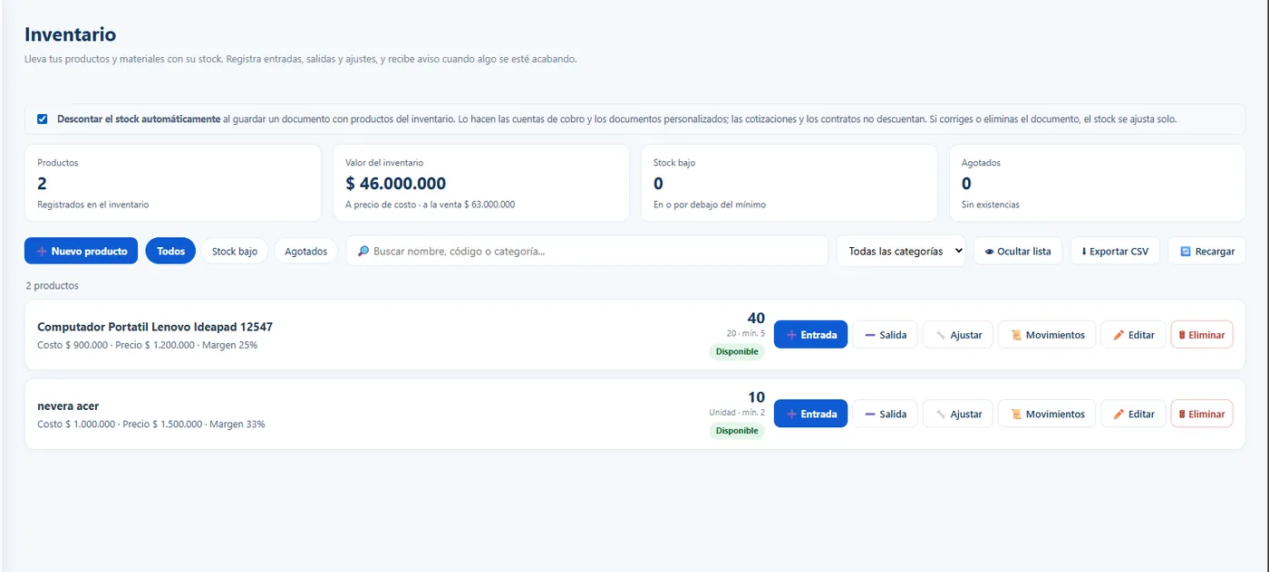Click the "2 productos" count label

coord(52,286)
